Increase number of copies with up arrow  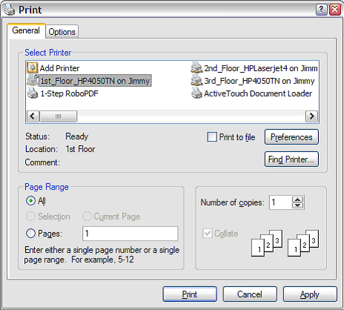(298, 199)
